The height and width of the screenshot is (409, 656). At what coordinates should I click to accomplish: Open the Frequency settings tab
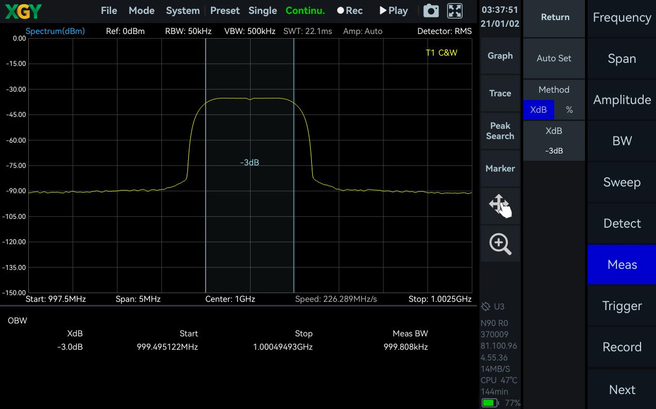622,18
